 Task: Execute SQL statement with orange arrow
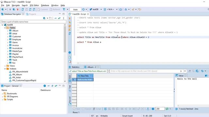70,19
